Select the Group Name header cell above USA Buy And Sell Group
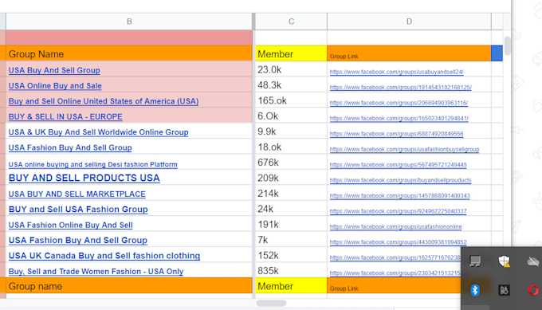The image size is (542, 310). (x=129, y=53)
